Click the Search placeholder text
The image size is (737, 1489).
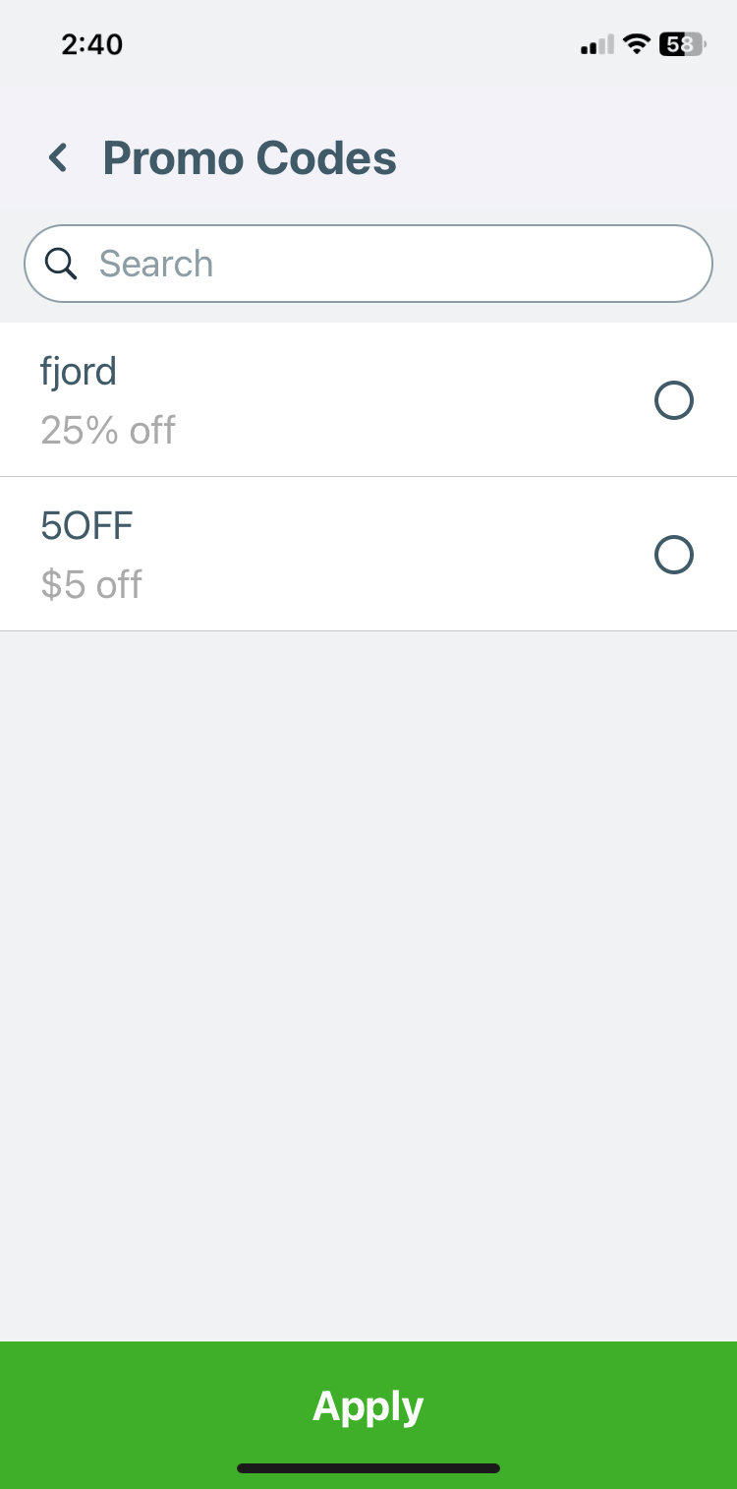[x=155, y=264]
